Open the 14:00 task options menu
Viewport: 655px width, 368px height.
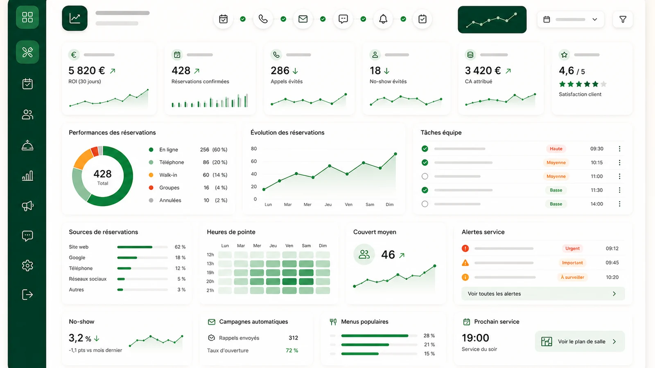click(x=619, y=204)
